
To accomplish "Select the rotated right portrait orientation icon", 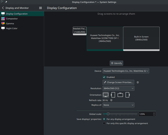I will point(127,95).
